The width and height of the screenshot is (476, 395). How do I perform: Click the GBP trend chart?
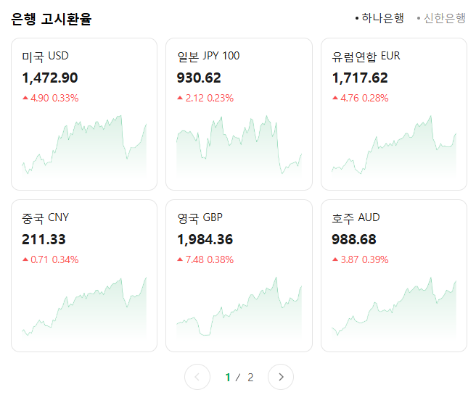coord(239,310)
